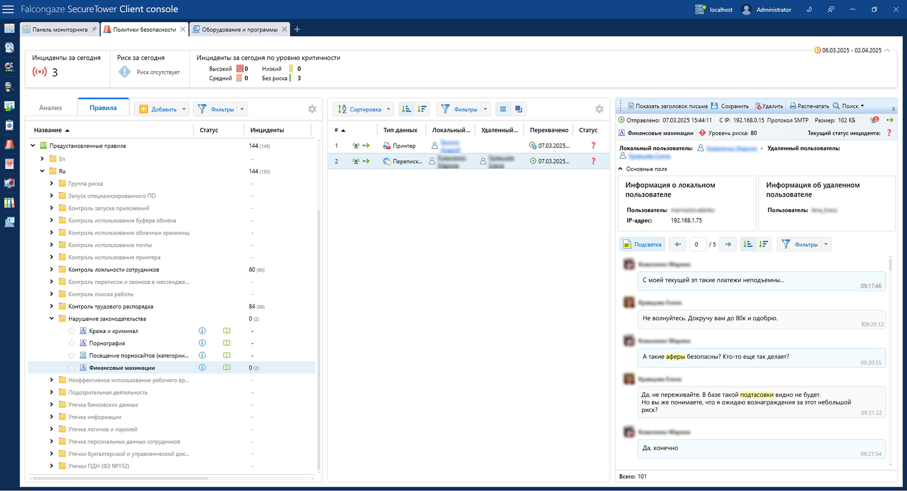
Task: Open Панель мониторинга tab
Action: click(x=60, y=30)
